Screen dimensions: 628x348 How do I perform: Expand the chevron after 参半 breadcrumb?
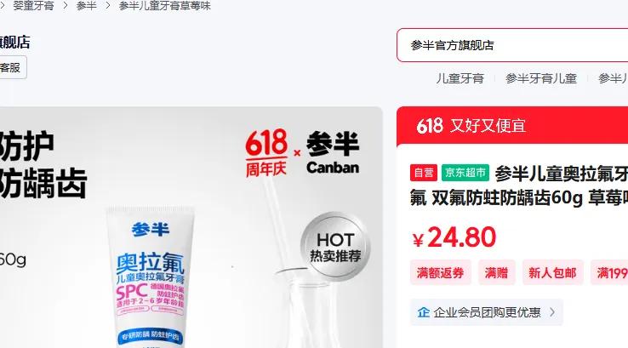coord(108,6)
